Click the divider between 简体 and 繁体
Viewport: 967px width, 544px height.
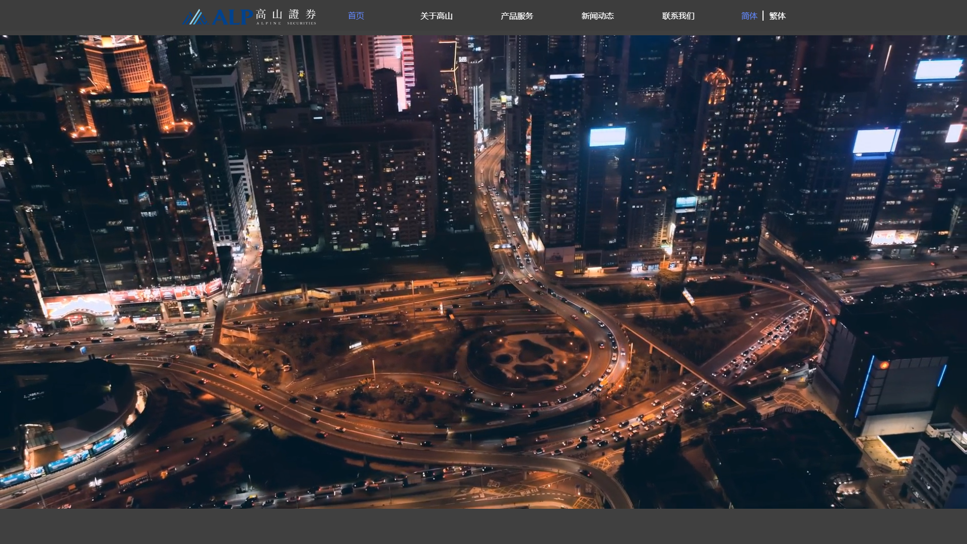pyautogui.click(x=763, y=16)
